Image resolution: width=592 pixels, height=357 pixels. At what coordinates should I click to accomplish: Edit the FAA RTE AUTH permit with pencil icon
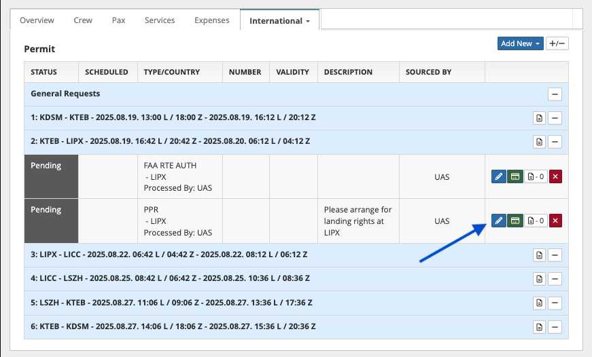click(498, 176)
